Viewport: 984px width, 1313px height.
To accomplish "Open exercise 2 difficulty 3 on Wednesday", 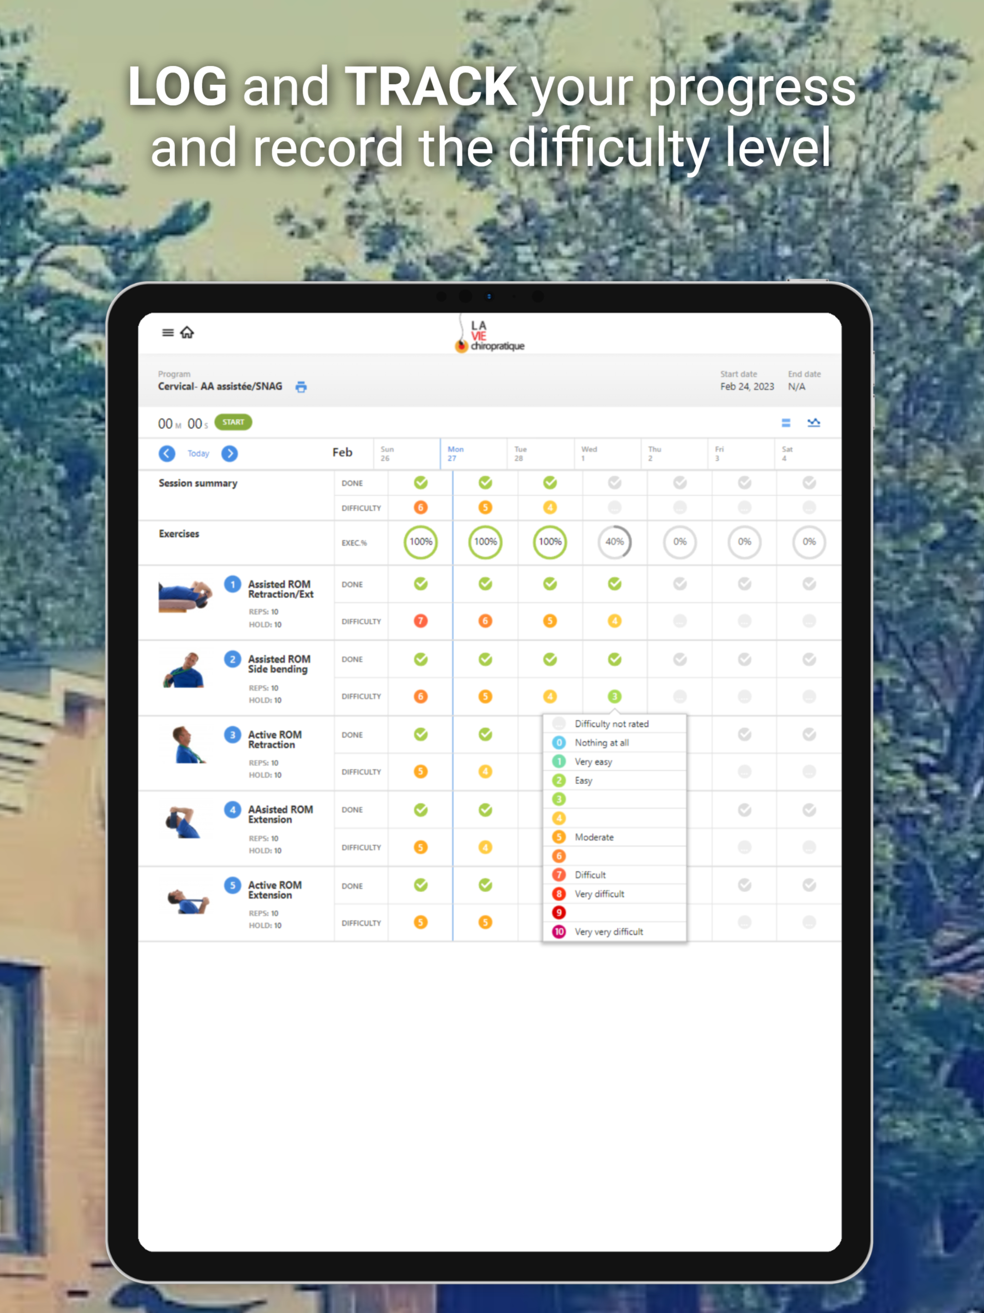I will pos(615,696).
